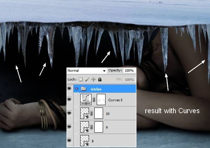This screenshot has width=210, height=148.
Task: Enable lock image pixels brush icon
Action: point(87,79)
